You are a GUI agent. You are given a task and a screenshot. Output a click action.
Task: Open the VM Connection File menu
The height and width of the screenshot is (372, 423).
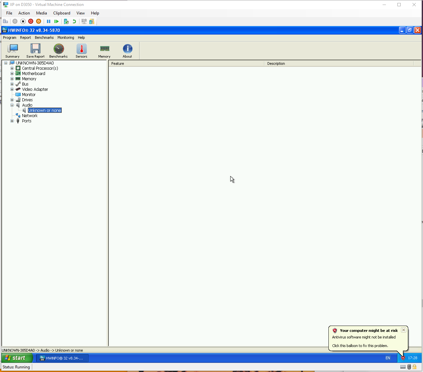(x=9, y=13)
